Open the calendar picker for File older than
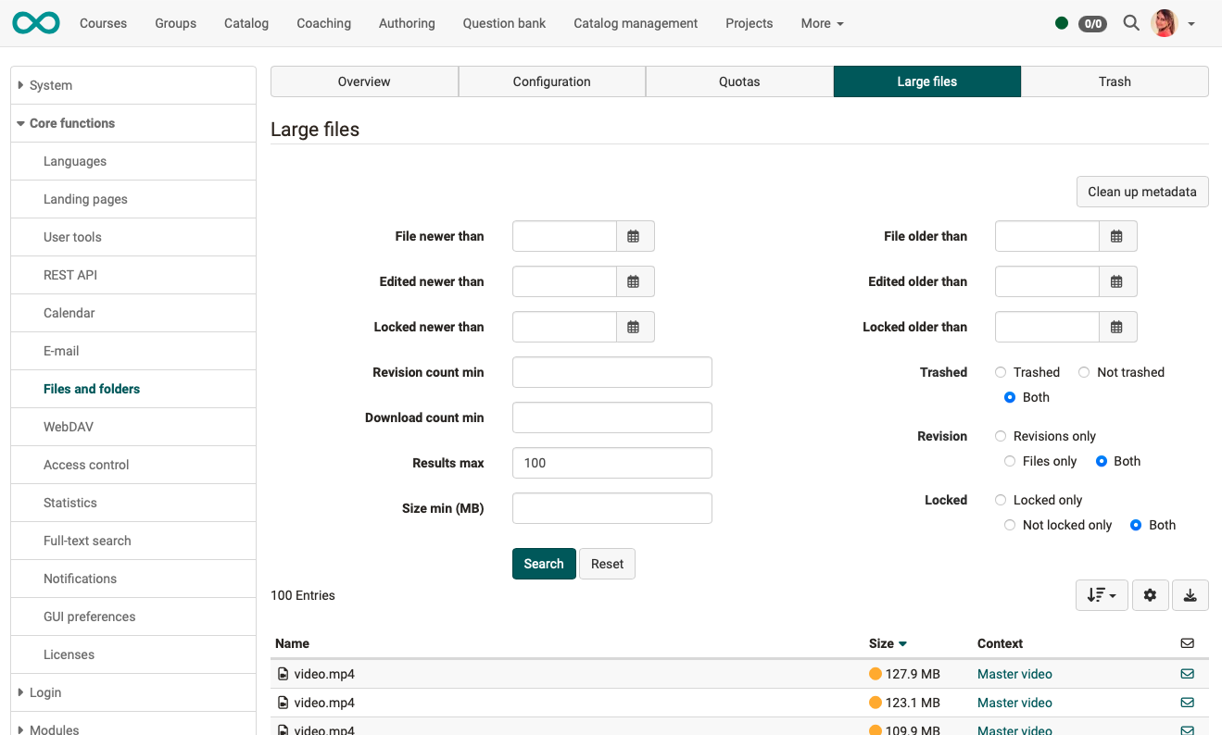 [1117, 236]
